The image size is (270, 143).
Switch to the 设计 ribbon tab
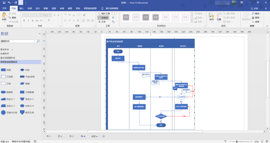click(x=38, y=8)
